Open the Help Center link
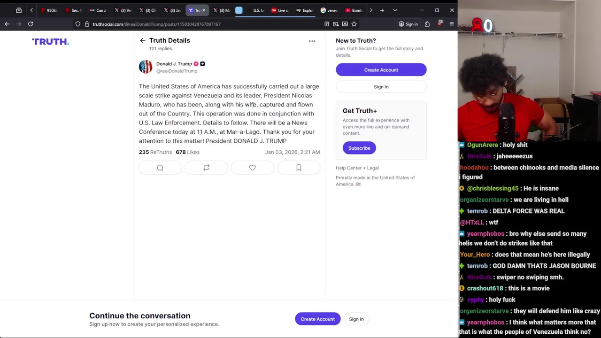The width and height of the screenshot is (601, 338). 349,168
